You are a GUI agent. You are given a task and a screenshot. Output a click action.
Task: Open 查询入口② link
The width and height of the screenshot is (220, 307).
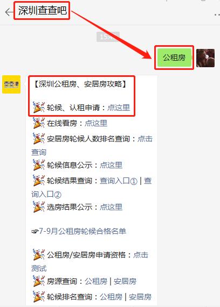(x=46, y=194)
